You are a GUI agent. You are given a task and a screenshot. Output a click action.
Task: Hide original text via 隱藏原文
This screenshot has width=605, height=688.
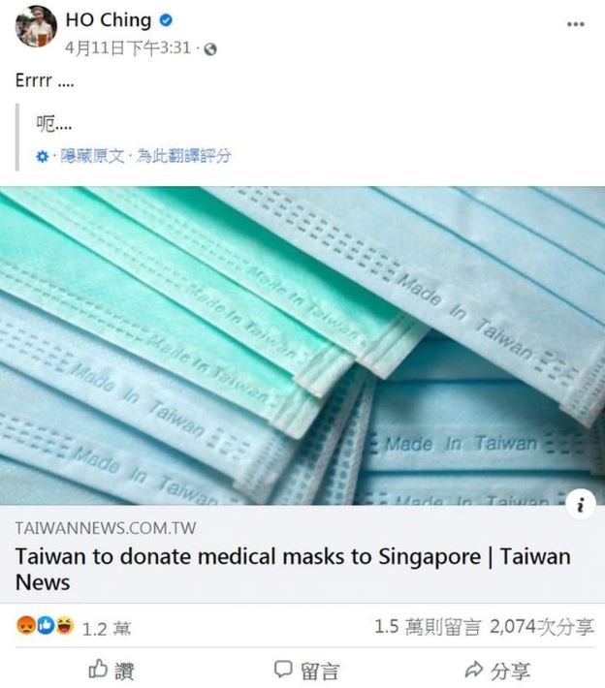click(x=92, y=156)
